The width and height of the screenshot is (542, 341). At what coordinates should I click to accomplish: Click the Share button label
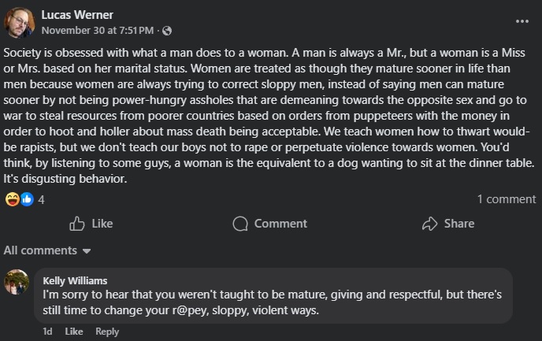pyautogui.click(x=459, y=224)
